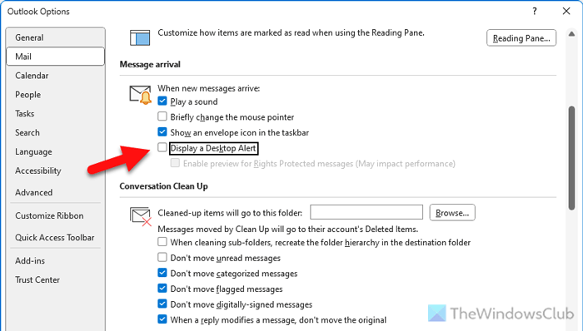
Task: Open Language settings
Action: 56,151
